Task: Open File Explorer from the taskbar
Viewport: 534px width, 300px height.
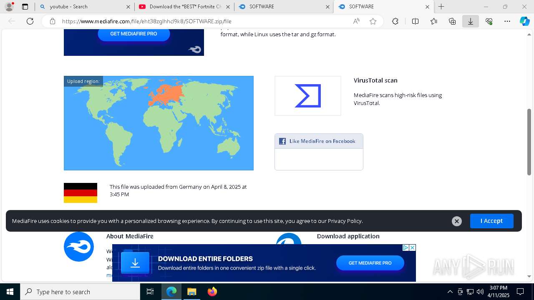Action: (191, 292)
